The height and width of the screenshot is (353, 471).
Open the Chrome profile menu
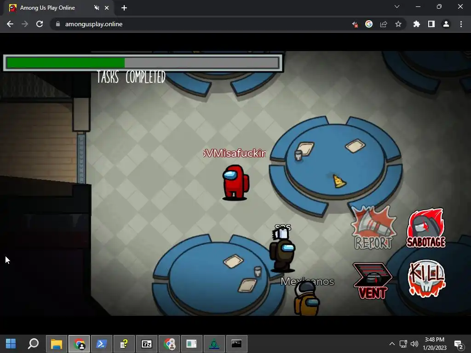(x=446, y=24)
